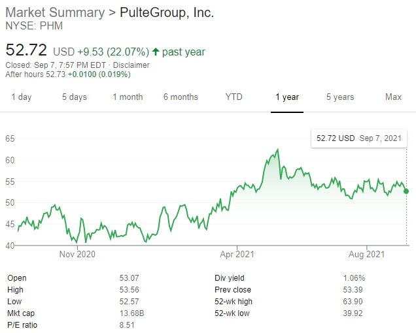Switch to the 6 months tab
The height and width of the screenshot is (333, 416).
pos(181,97)
